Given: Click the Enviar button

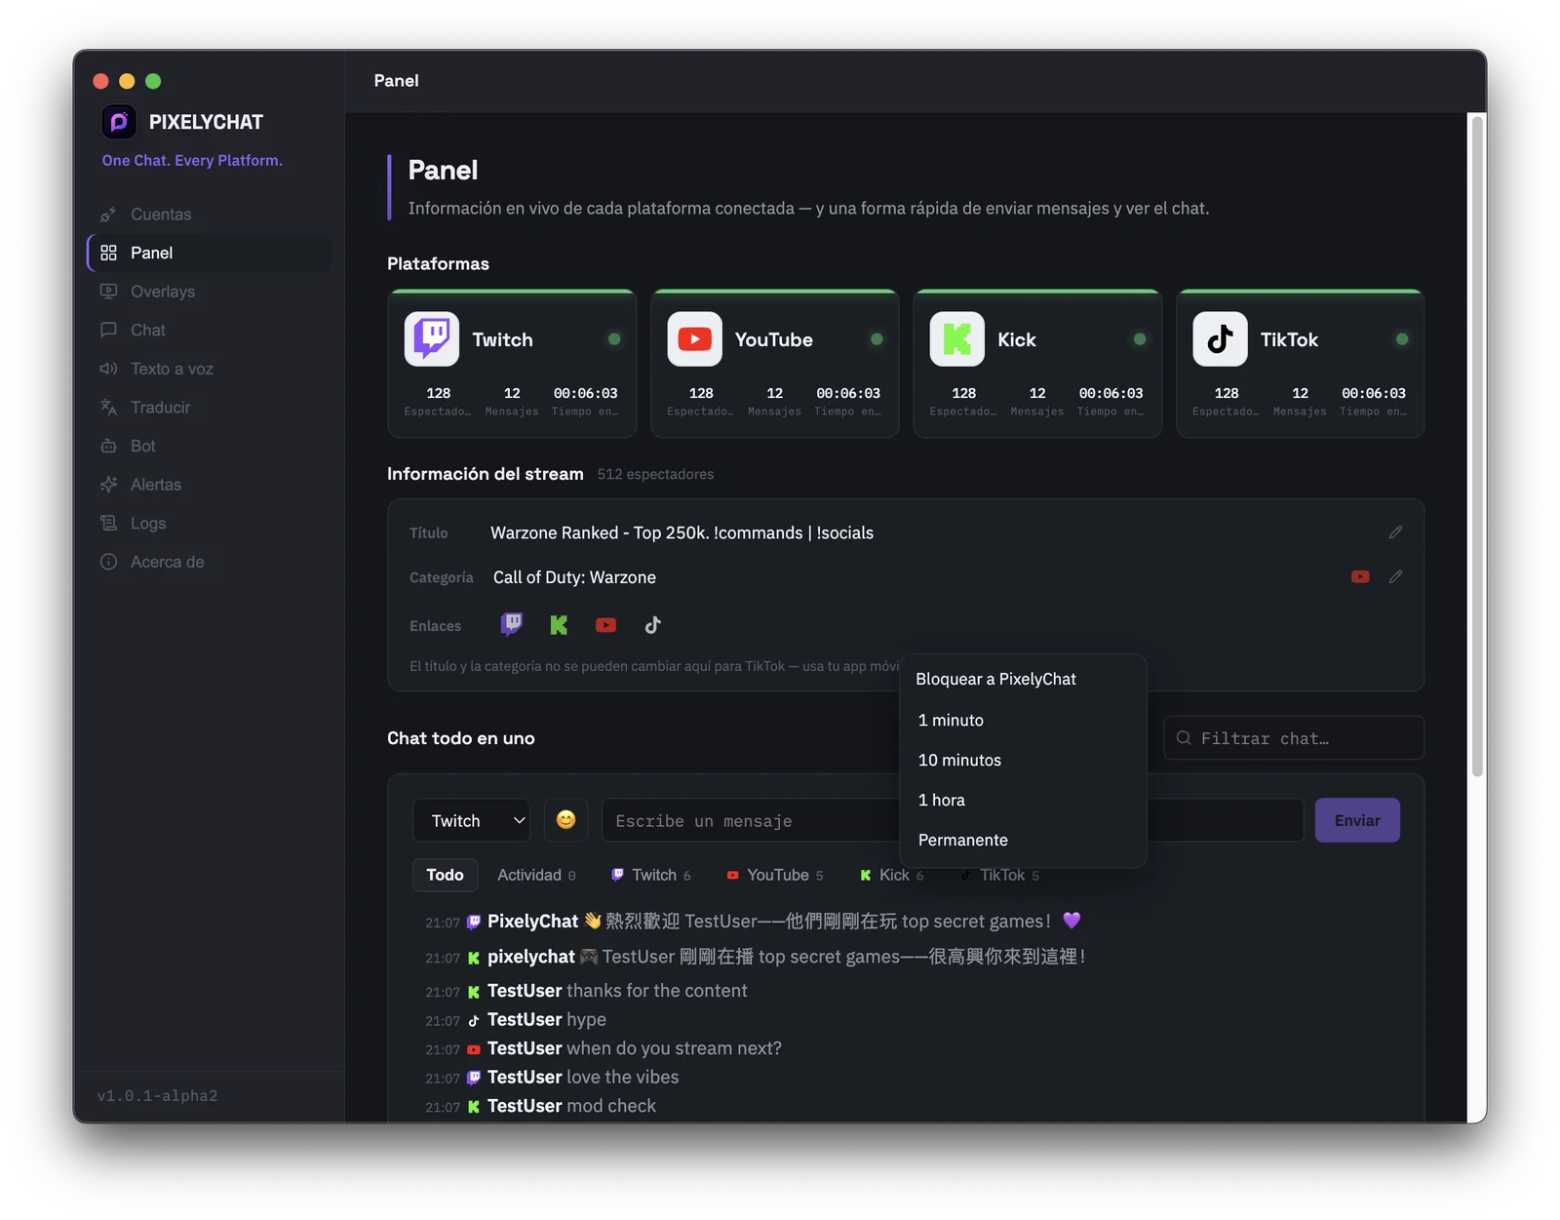Looking at the screenshot, I should 1357,821.
